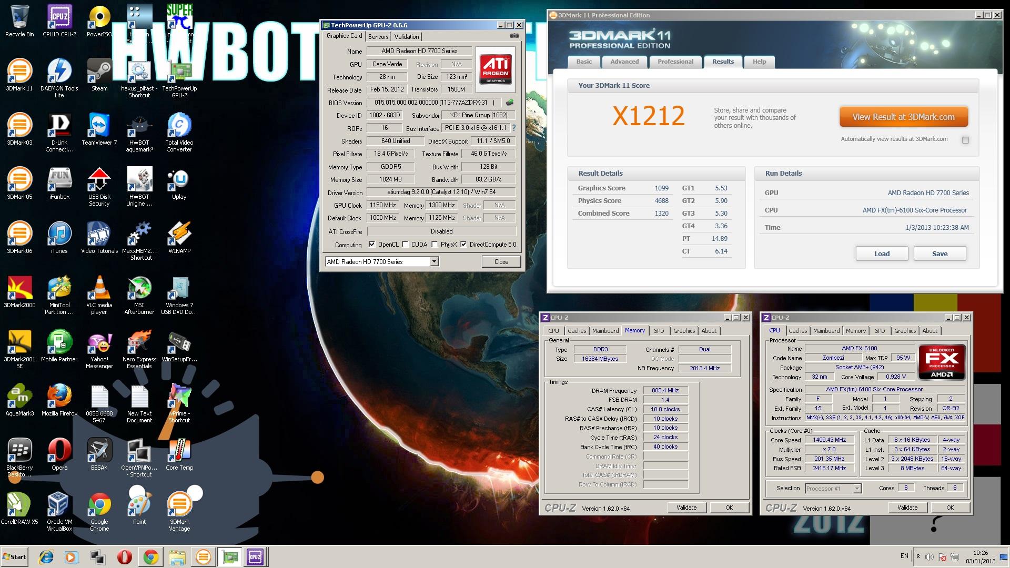This screenshot has width=1010, height=568.
Task: Open Professional tab in 3DMark 11
Action: [x=675, y=62]
